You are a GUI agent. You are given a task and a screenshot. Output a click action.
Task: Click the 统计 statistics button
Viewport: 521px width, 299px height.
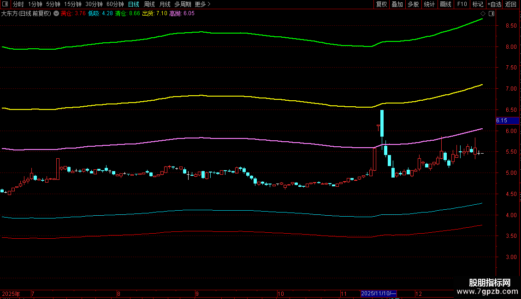[429, 4]
